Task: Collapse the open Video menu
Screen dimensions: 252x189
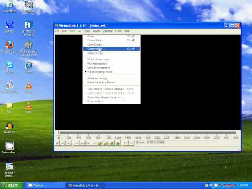Action: pyautogui.click(x=87, y=31)
